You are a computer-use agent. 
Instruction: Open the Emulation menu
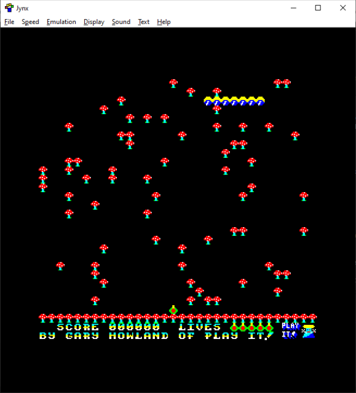[x=61, y=22]
